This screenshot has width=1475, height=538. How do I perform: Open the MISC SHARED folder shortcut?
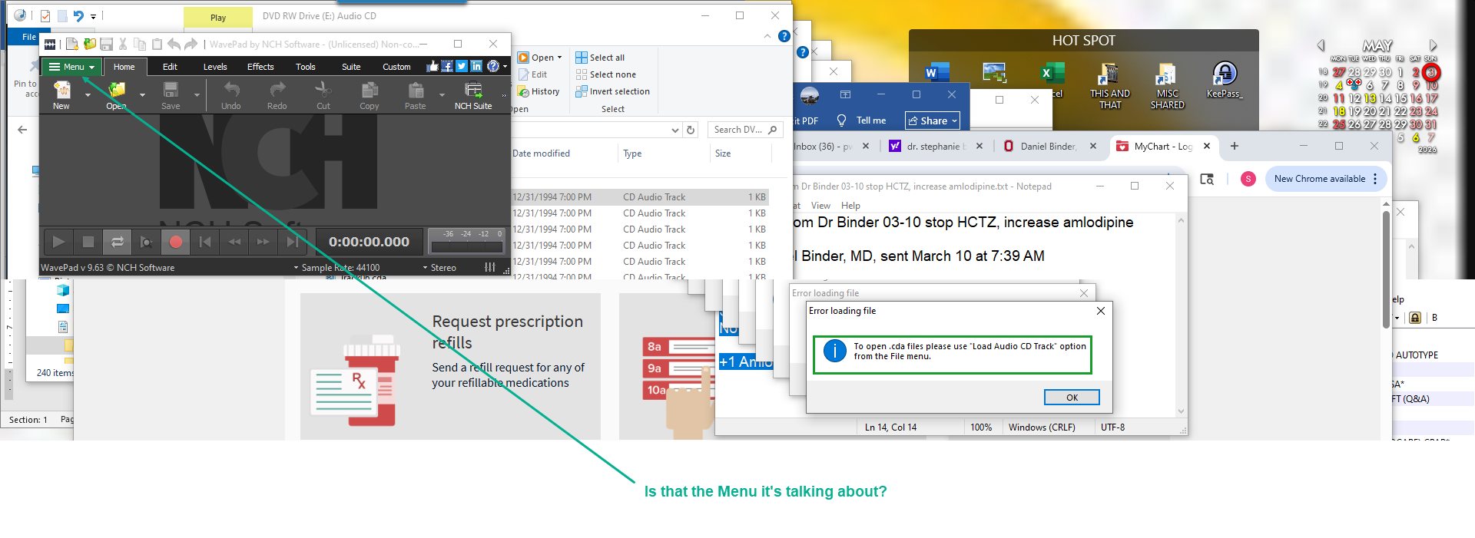[x=1167, y=85]
